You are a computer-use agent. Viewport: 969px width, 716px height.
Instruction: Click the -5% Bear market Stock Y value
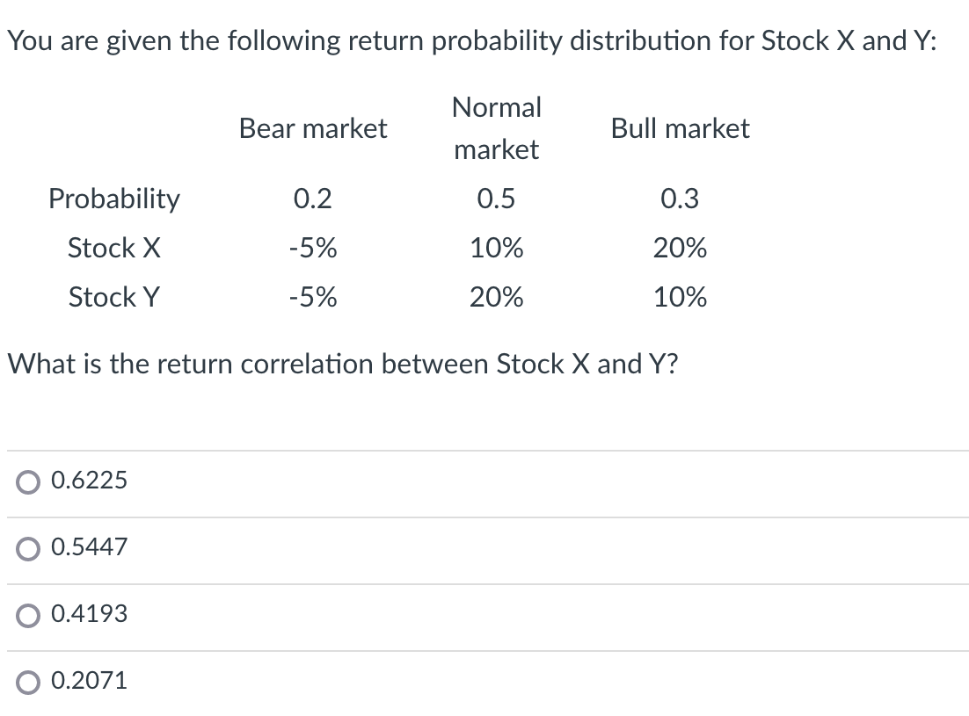pyautogui.click(x=312, y=298)
